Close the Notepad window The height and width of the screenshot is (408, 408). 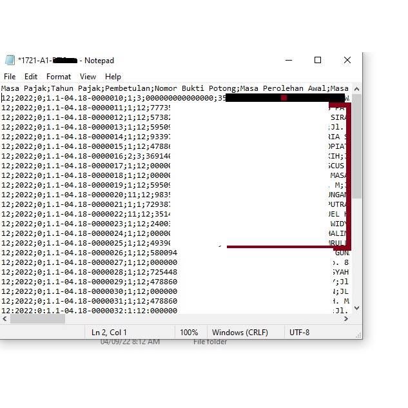[x=347, y=60]
